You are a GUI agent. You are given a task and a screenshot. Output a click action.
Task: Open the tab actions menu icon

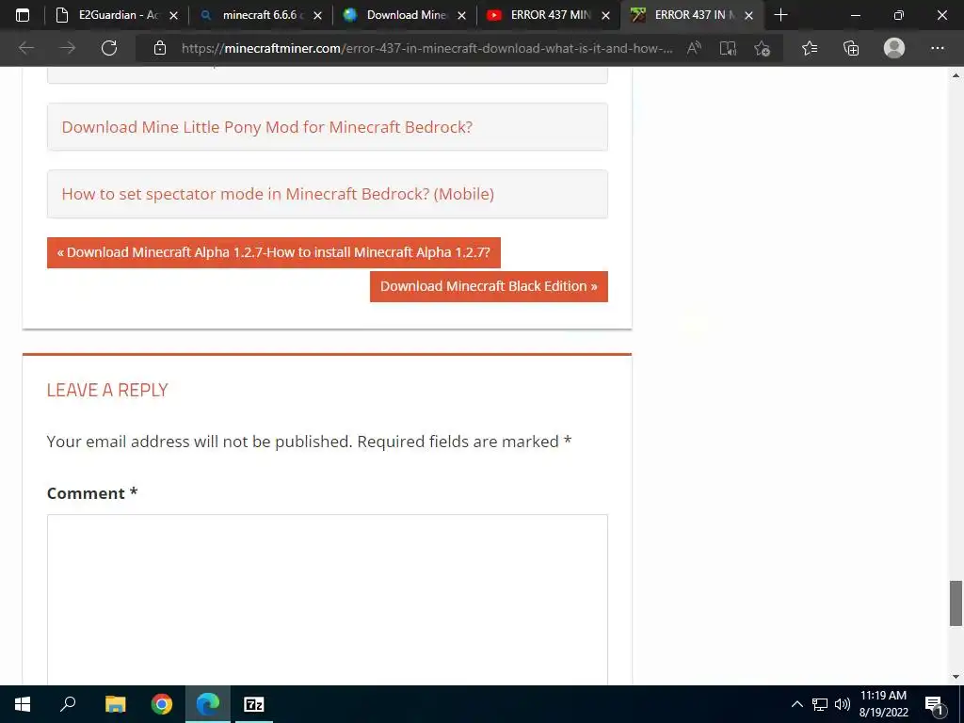(23, 15)
